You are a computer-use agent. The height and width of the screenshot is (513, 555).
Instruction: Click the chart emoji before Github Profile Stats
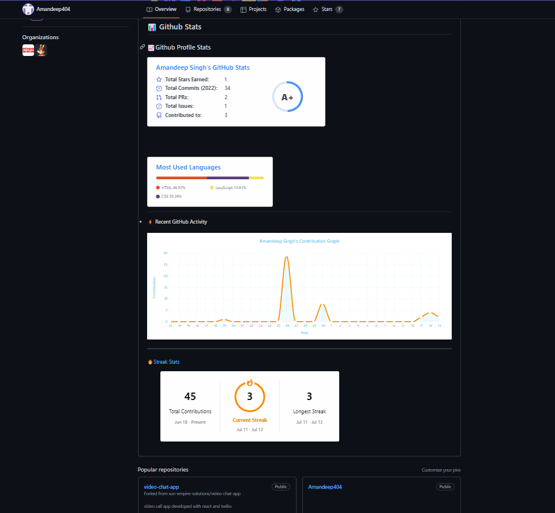pos(151,48)
